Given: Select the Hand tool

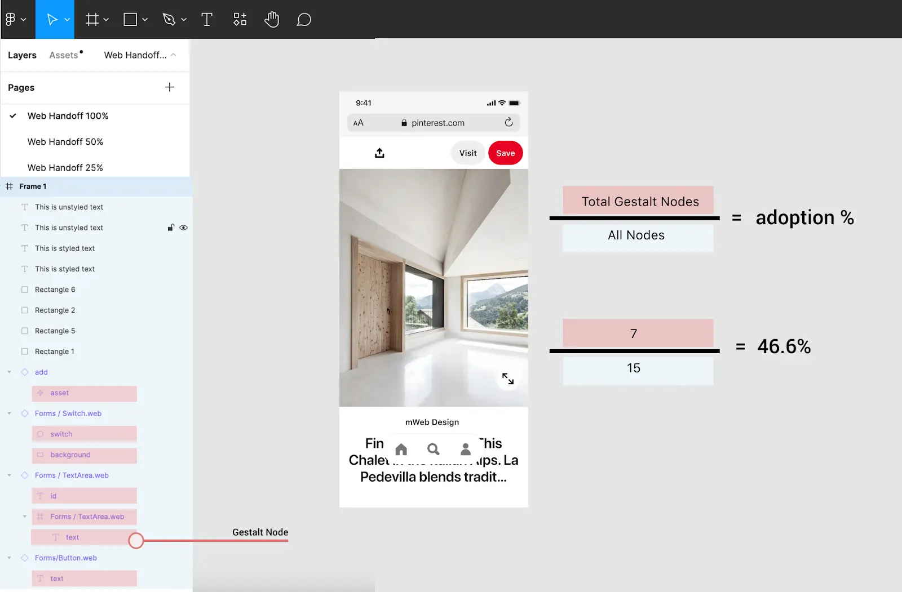Looking at the screenshot, I should click(x=272, y=20).
